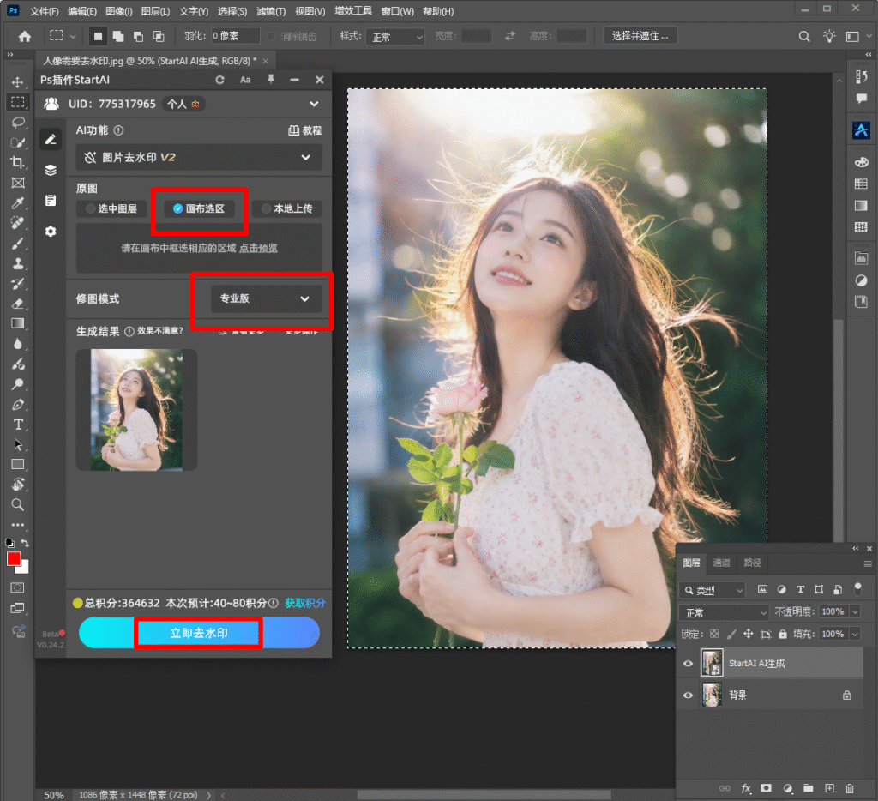Click the 选择并遮住 button
This screenshot has height=801, width=878.
tap(640, 36)
